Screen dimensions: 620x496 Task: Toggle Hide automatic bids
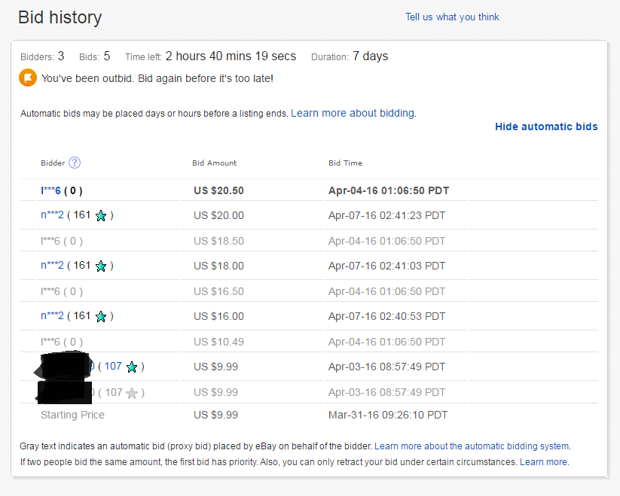[x=546, y=126]
